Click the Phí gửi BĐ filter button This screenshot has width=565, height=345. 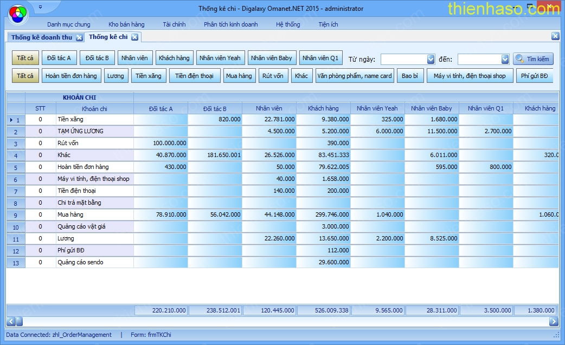[x=534, y=76]
